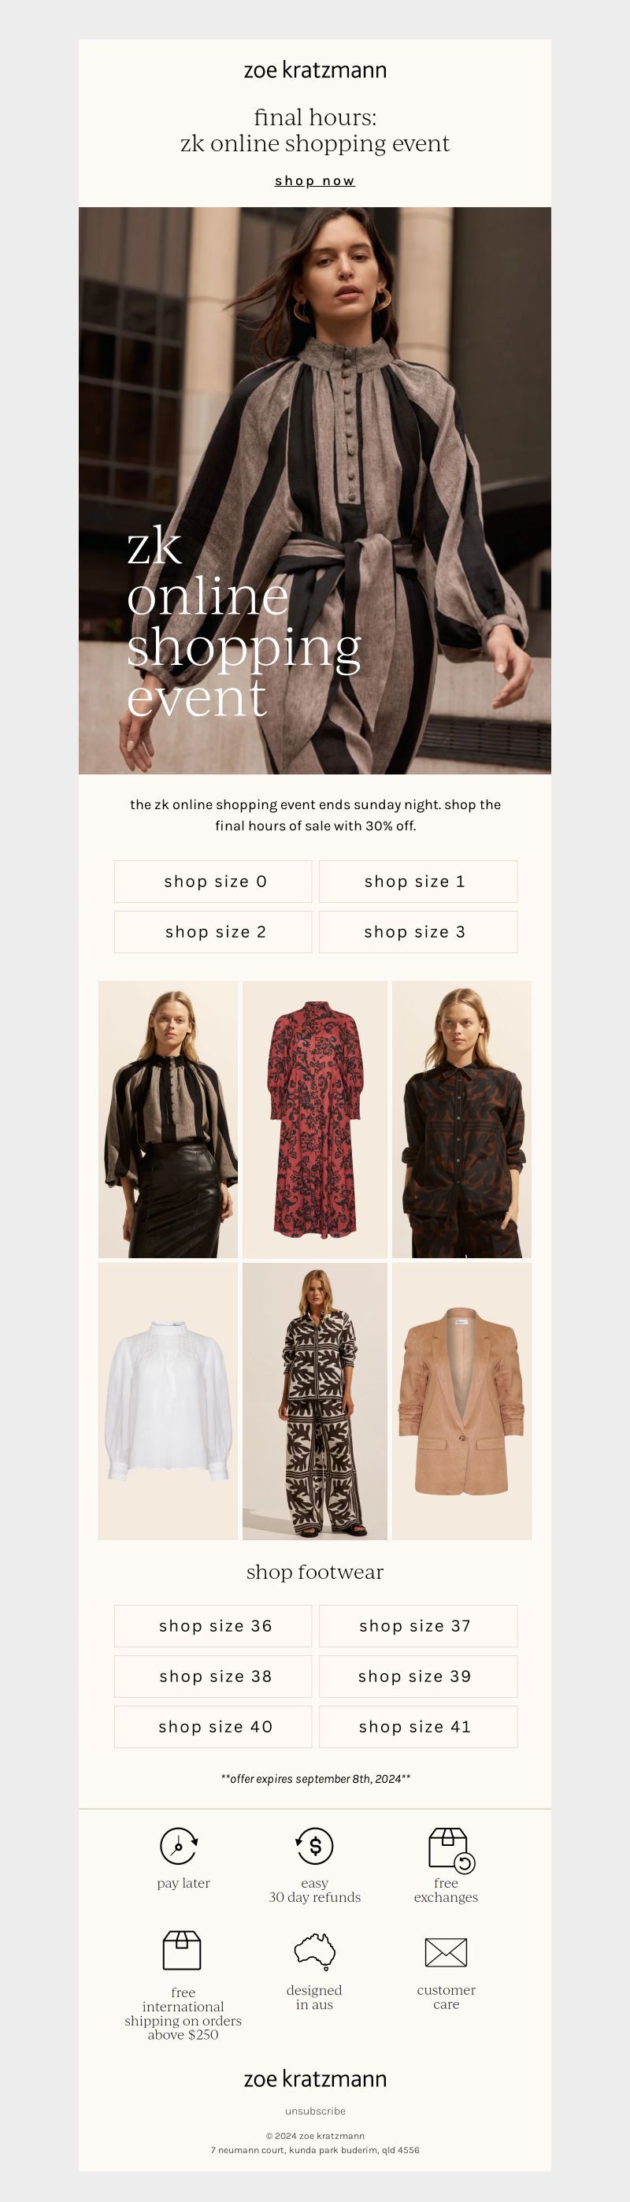This screenshot has width=630, height=2202.
Task: Select footwear shop size 36
Action: [213, 1626]
